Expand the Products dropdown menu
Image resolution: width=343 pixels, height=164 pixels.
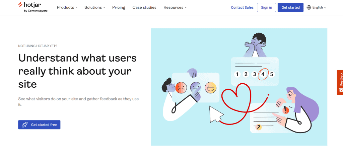(x=67, y=7)
